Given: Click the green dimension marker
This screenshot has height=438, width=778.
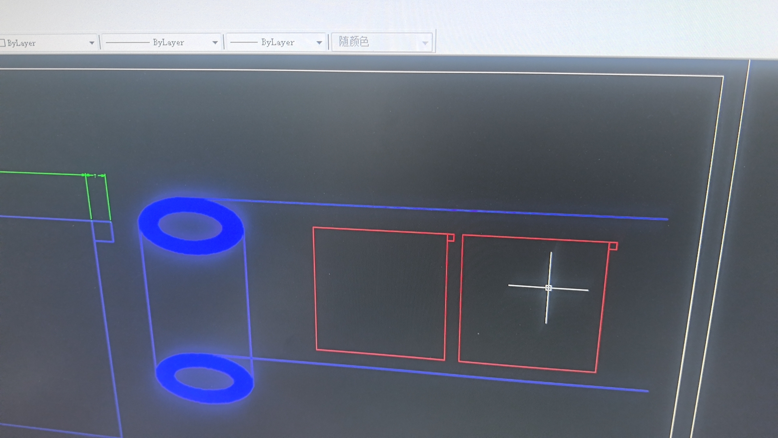Looking at the screenshot, I should pos(95,176).
